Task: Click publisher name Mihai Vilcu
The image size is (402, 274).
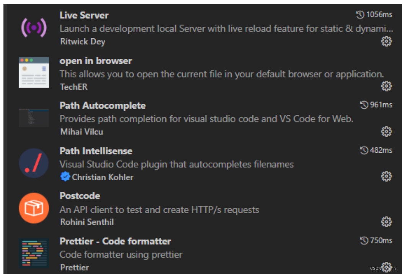Action: 82,132
